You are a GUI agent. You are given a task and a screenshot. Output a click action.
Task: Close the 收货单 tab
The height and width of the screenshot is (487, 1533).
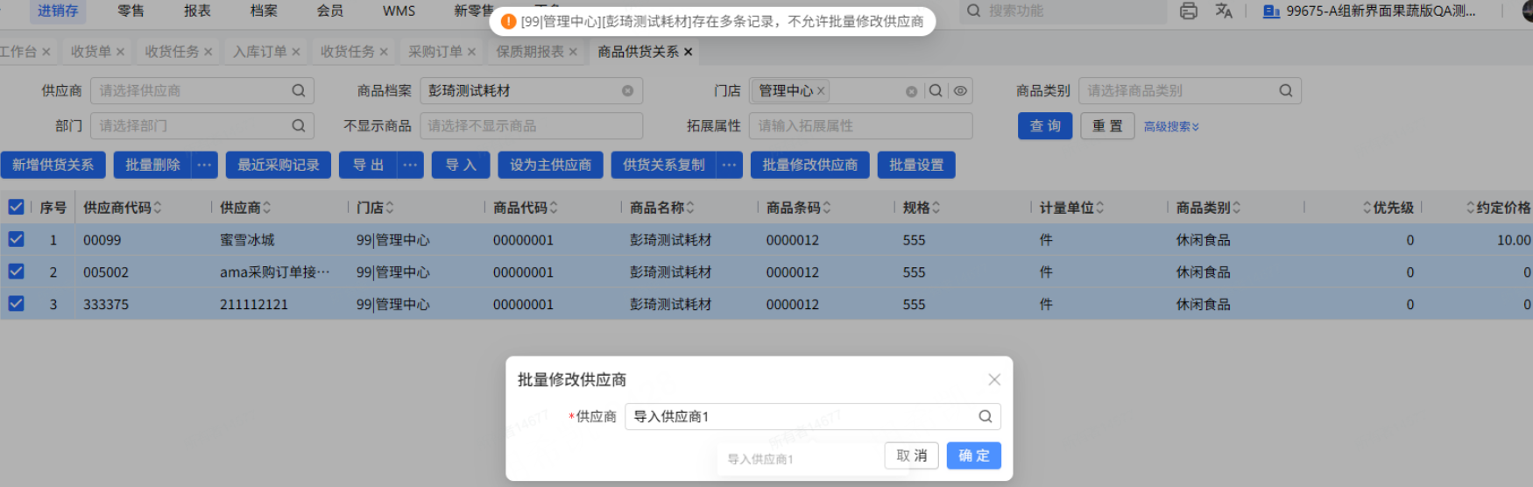[120, 52]
